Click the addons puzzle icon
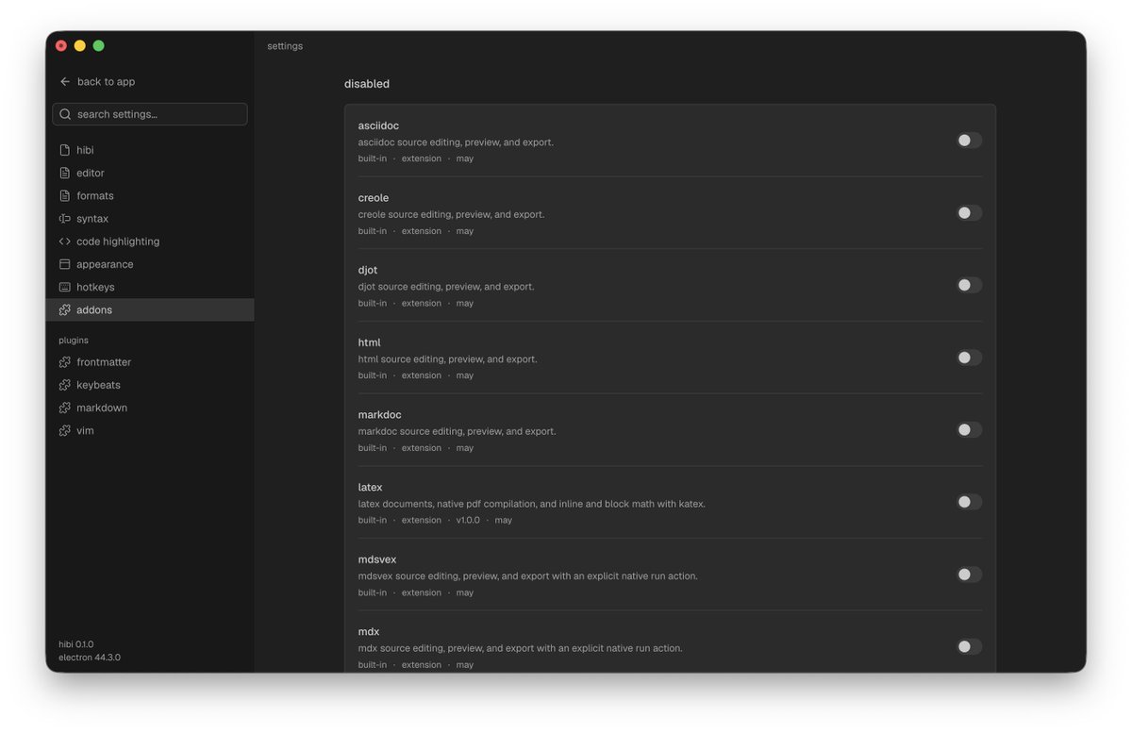Viewport: 1132px width, 733px height. coord(65,309)
